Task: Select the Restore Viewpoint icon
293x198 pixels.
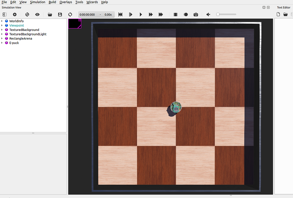Action: click(x=27, y=15)
